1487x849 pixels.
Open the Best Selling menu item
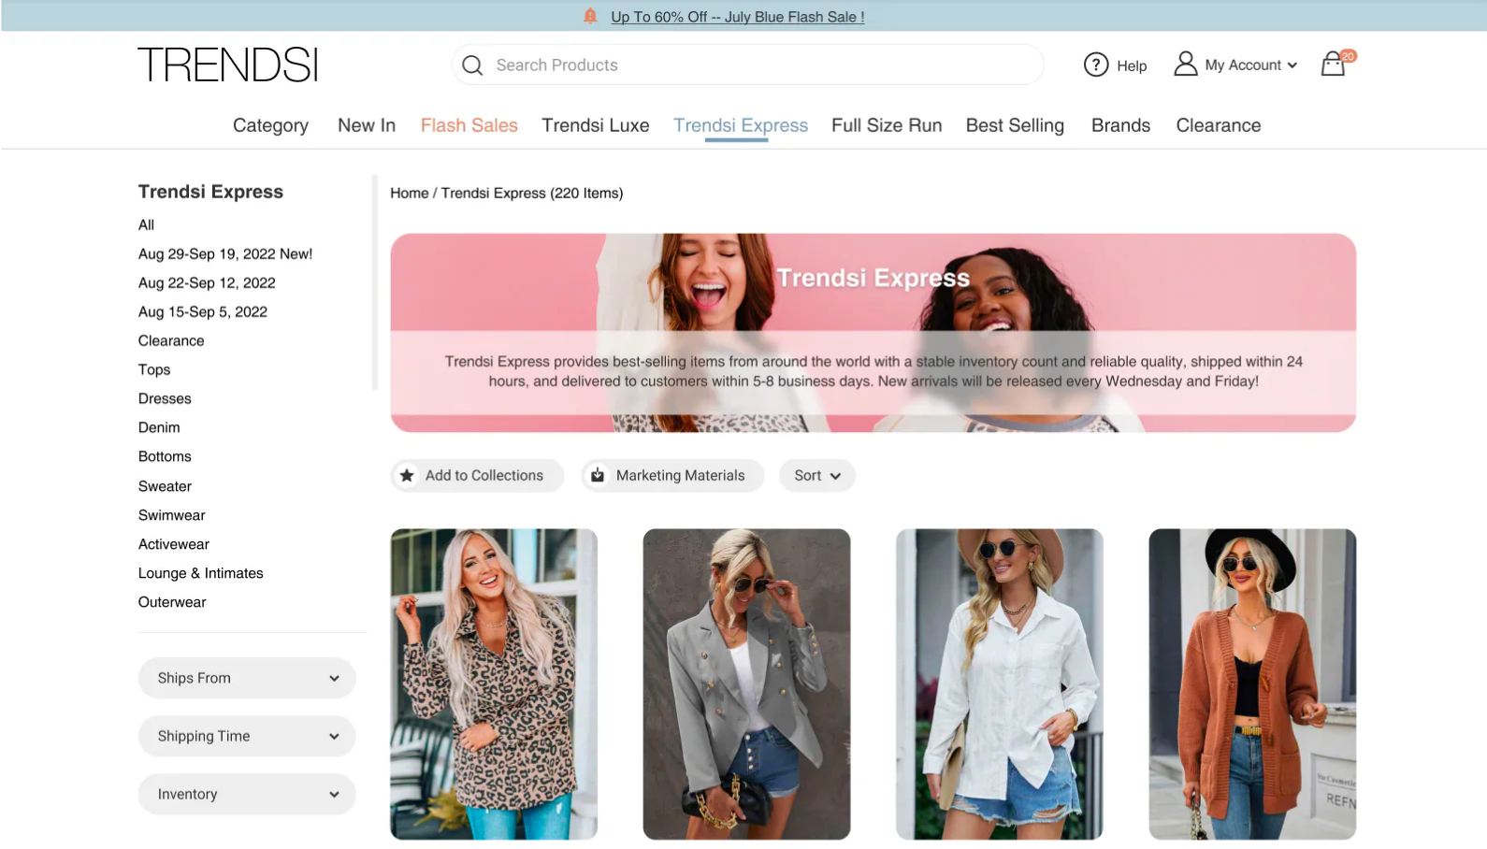click(1015, 125)
